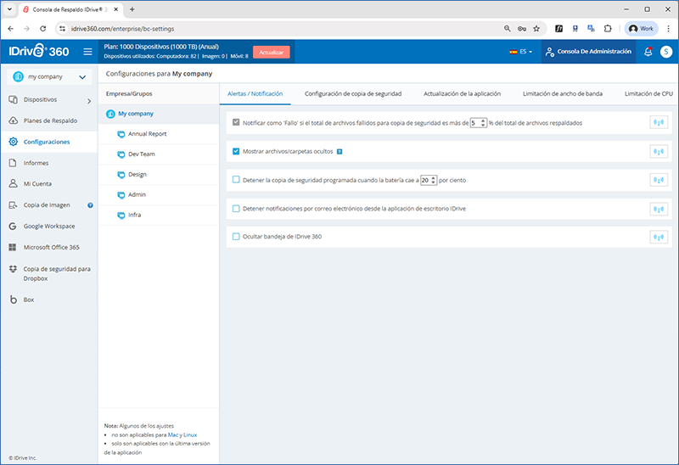Screen dimensions: 679x465
Task: Open Microsoft Office 365 in the sidebar
Action: tap(52, 248)
